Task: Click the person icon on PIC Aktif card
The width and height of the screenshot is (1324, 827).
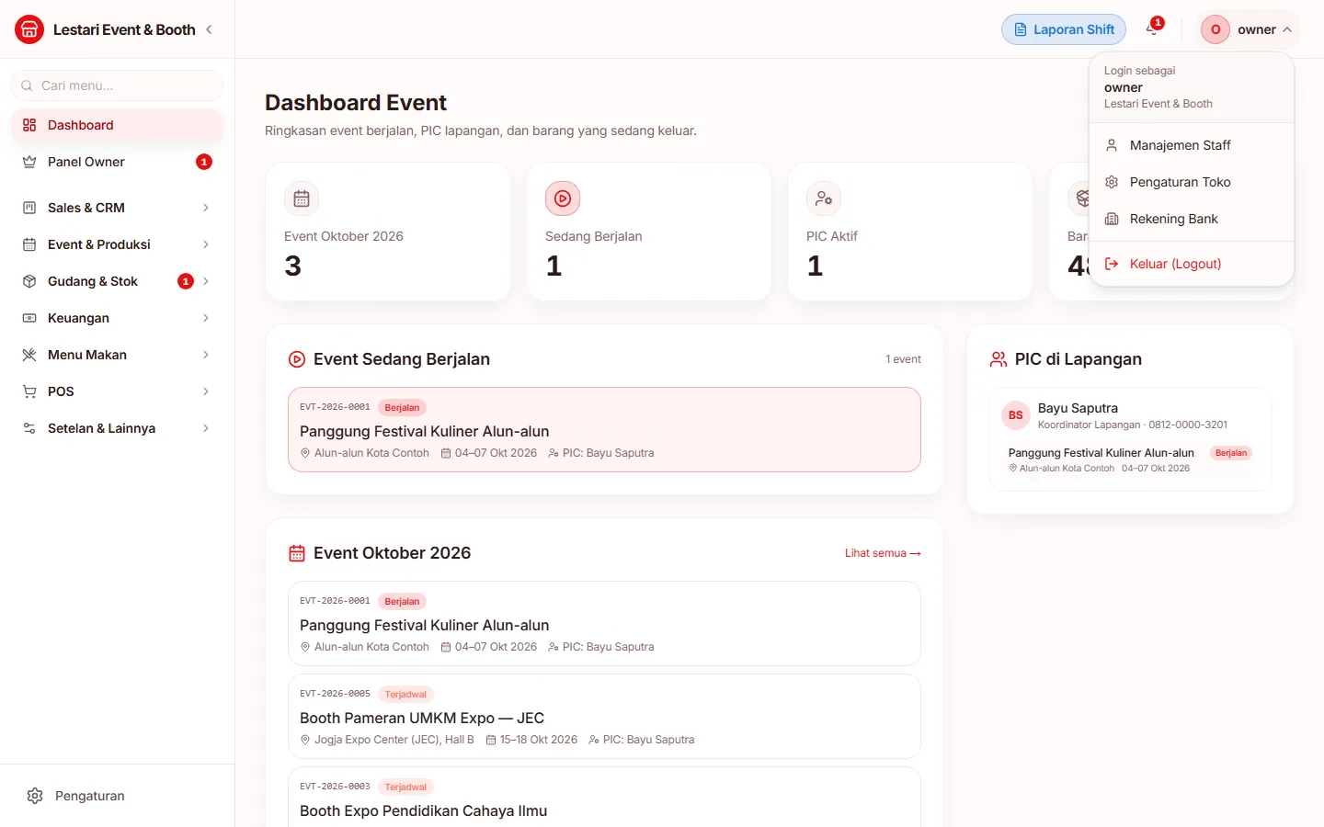Action: point(824,198)
